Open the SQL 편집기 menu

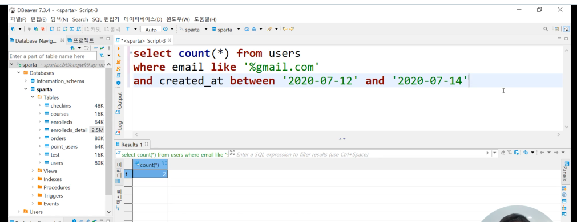click(x=106, y=19)
